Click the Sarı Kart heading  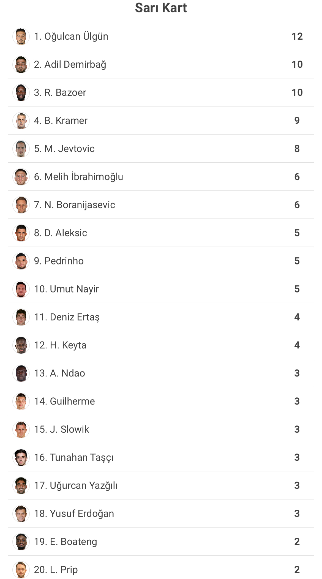pos(161,8)
